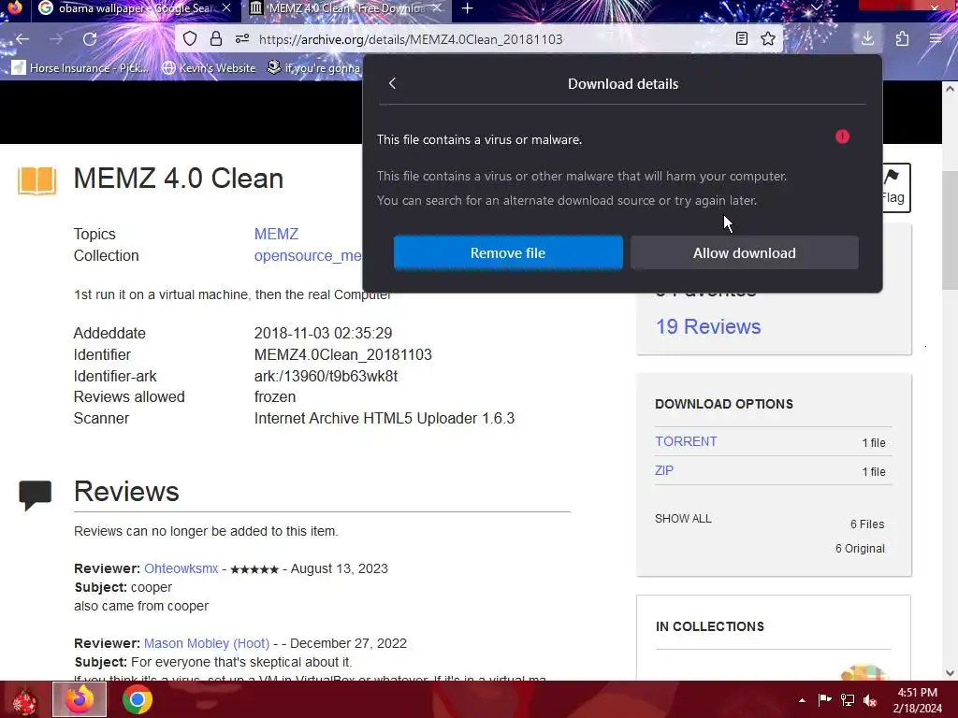Go back with the browser back arrow

coord(22,39)
